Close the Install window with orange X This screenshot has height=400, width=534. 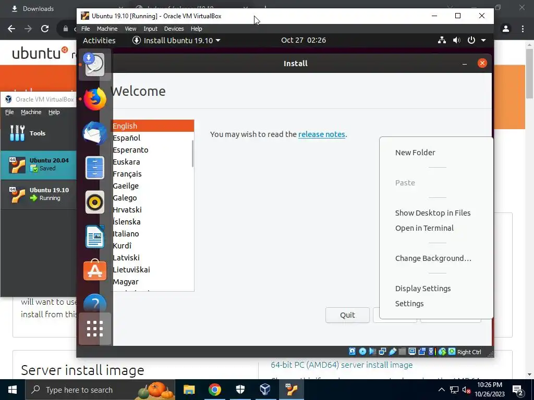point(482,63)
